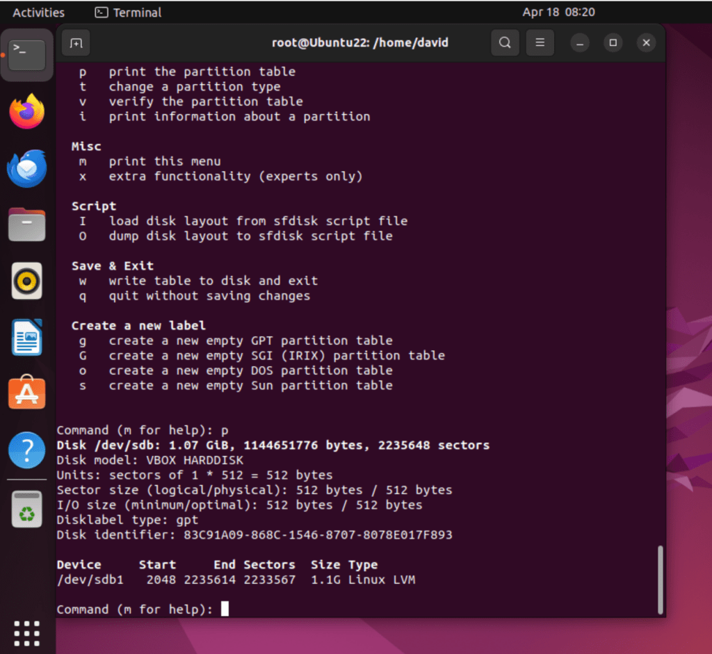The width and height of the screenshot is (712, 654).
Task: Open the Help question mark icon
Action: click(x=27, y=450)
